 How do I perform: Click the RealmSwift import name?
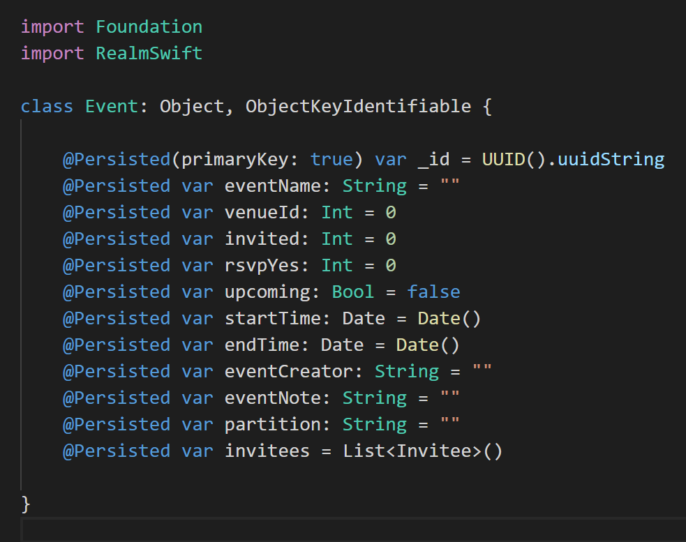(x=149, y=54)
